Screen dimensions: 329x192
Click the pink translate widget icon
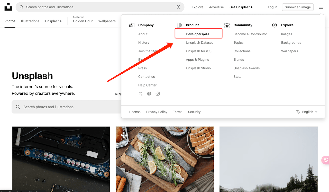(x=325, y=160)
